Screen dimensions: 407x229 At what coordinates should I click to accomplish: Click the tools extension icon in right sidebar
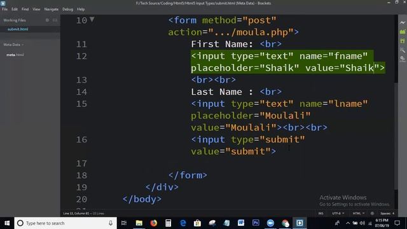click(403, 50)
